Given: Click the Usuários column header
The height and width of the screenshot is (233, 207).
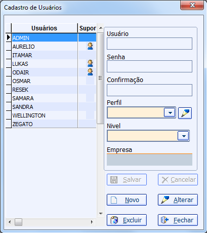Looking at the screenshot, I should tap(45, 28).
